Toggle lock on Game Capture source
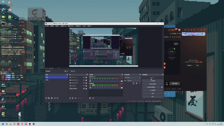The image size is (224, 126). click(x=86, y=86)
